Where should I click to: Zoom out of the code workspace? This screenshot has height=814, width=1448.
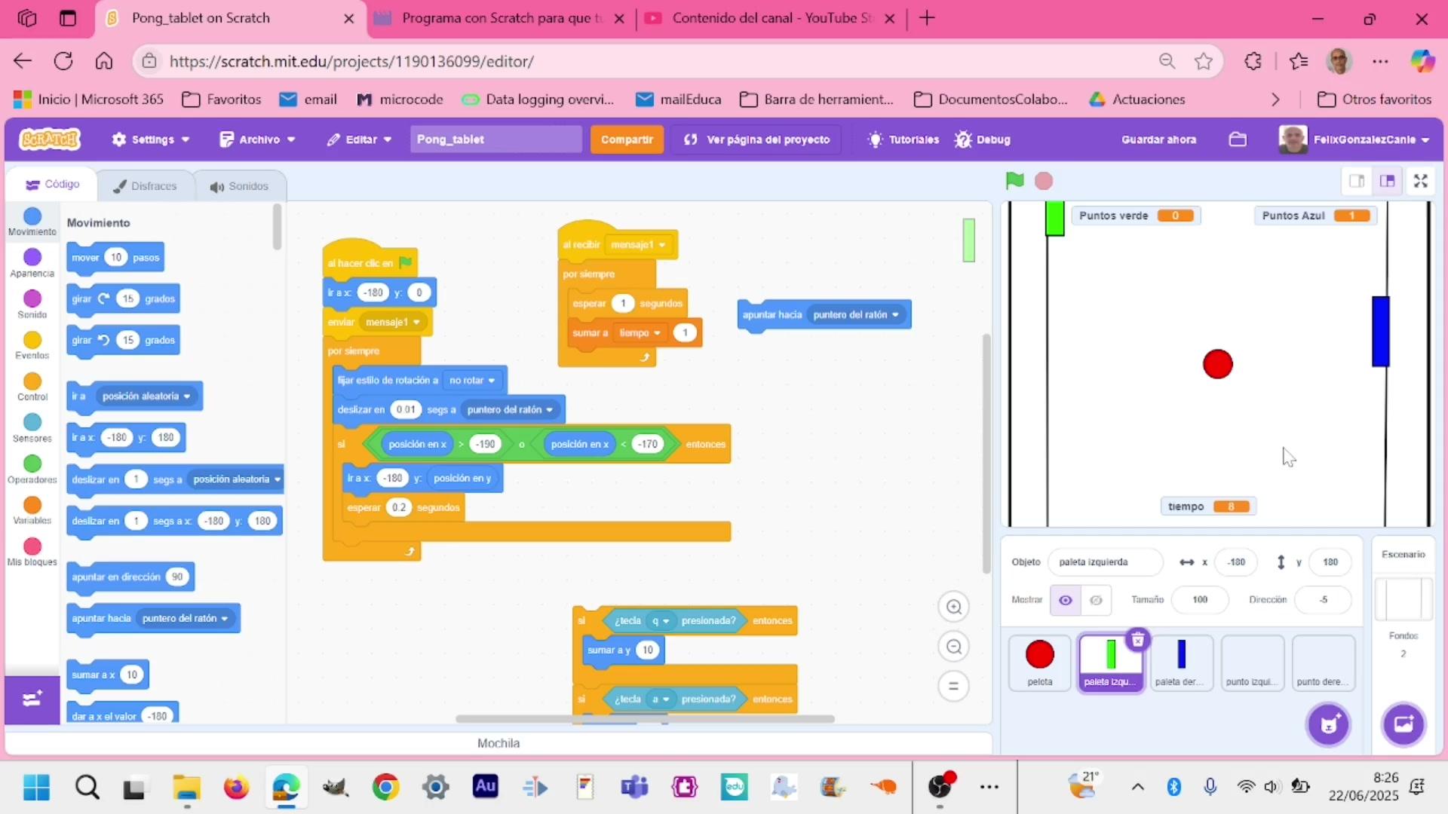click(954, 647)
